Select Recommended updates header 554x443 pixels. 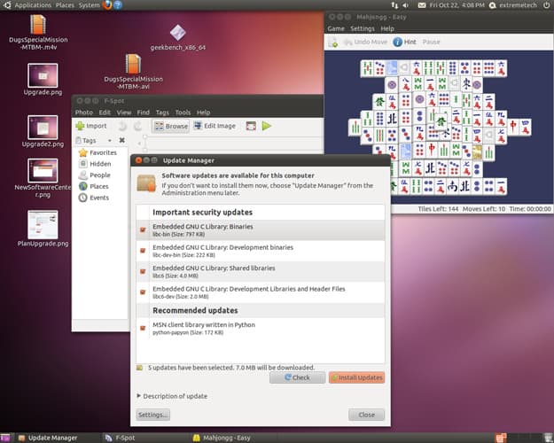pos(195,310)
